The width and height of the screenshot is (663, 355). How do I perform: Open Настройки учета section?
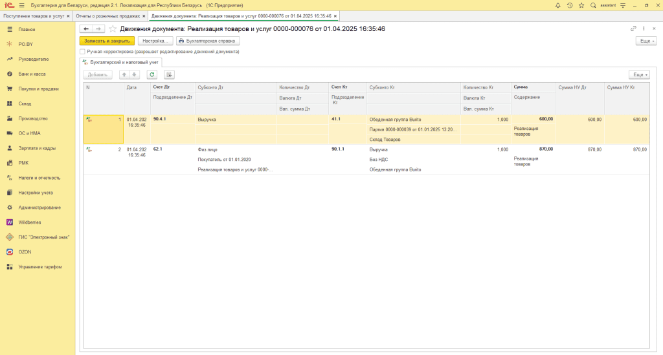click(36, 193)
